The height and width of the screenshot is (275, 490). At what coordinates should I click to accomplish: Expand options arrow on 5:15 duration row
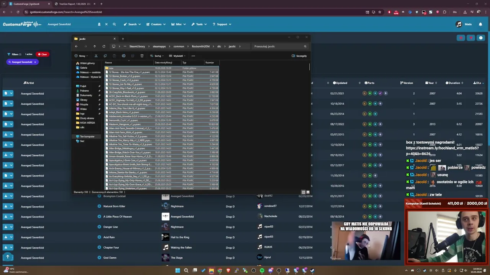pos(11,104)
